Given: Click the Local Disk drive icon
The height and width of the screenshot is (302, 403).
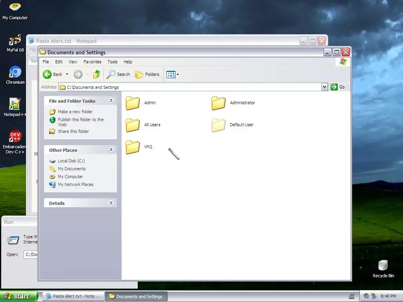Looking at the screenshot, I should coord(52,161).
